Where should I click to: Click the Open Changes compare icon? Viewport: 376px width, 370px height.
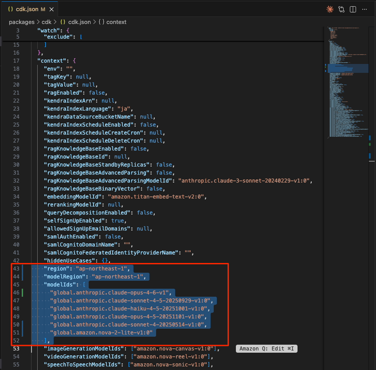coord(341,9)
